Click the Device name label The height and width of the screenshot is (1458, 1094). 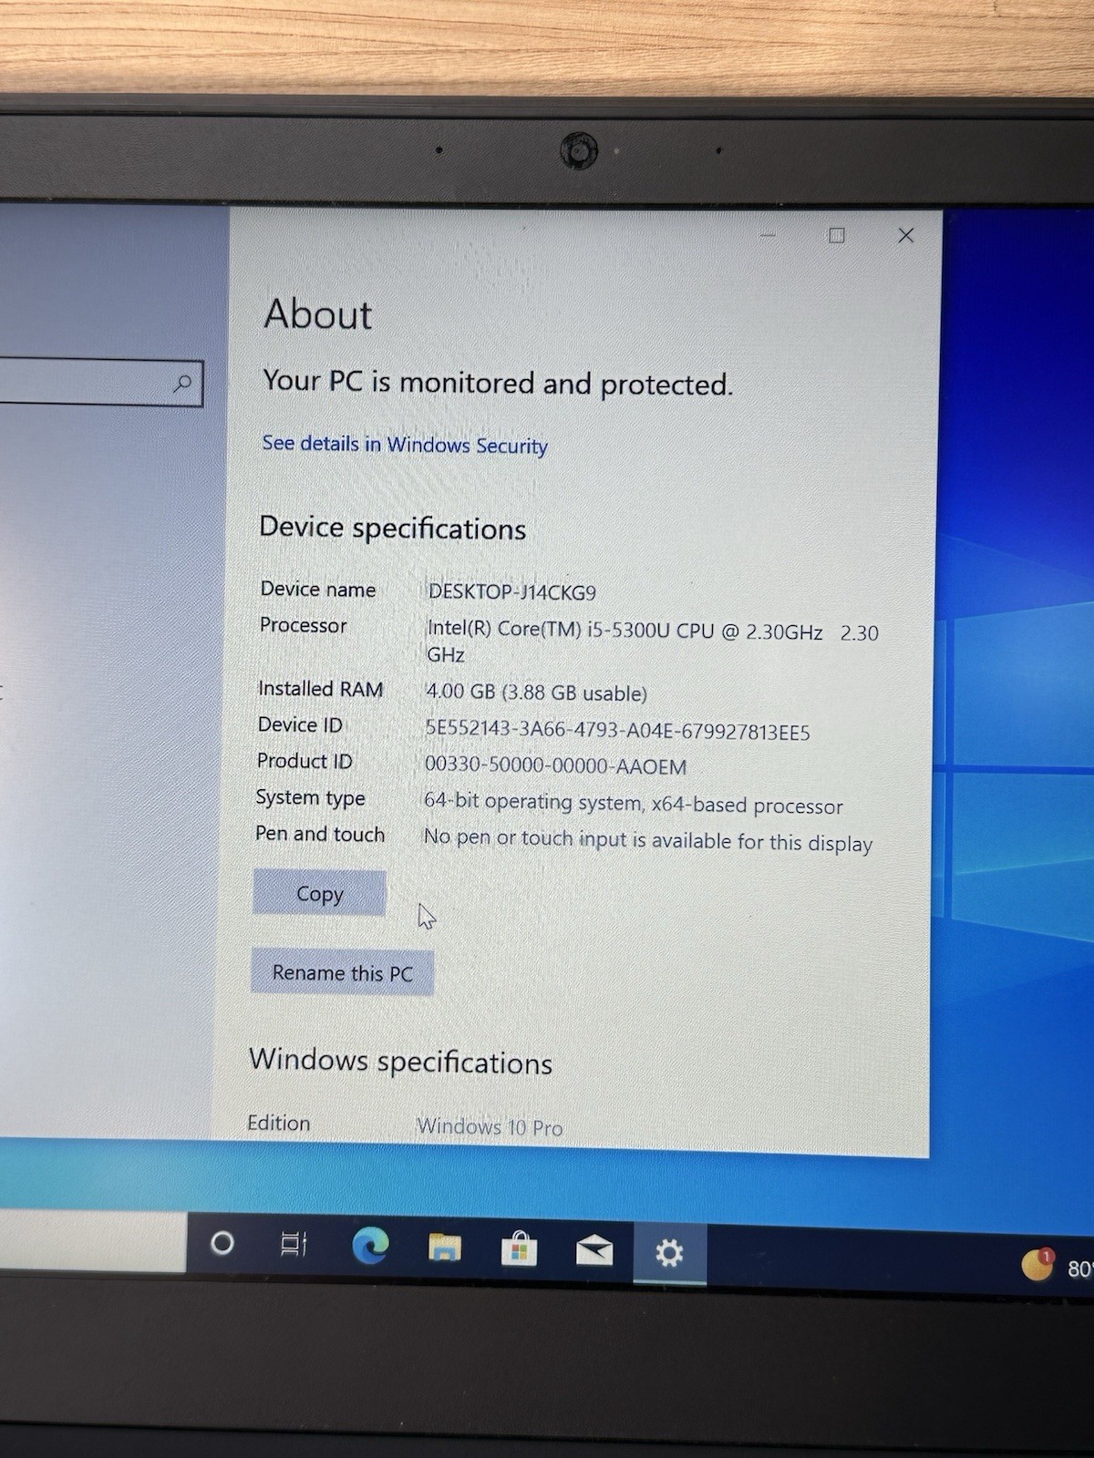click(318, 590)
